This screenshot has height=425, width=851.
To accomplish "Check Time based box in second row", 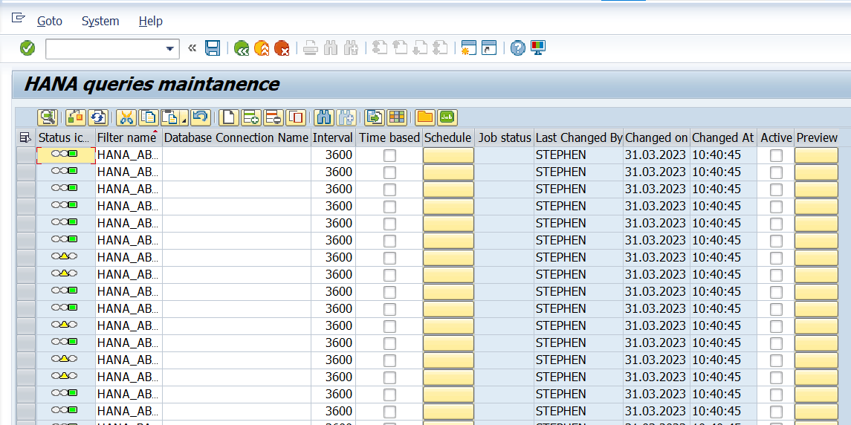I will (x=389, y=172).
